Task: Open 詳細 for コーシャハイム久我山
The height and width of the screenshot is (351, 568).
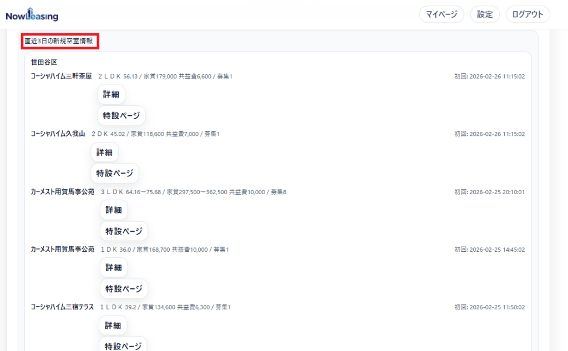Action: 104,152
